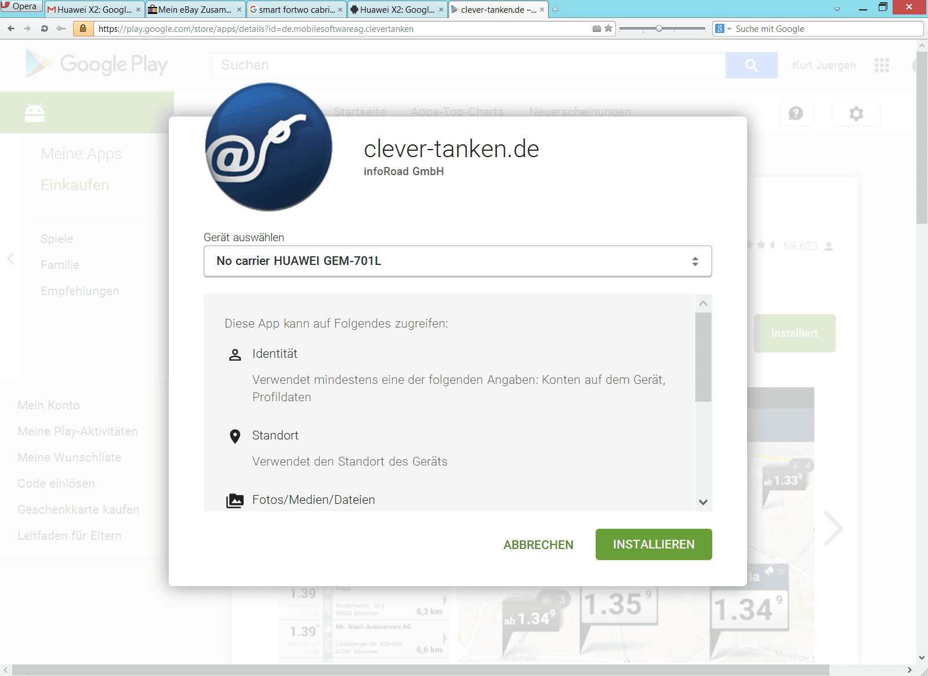Open Meine Play-Aktivitäten link

coord(78,431)
